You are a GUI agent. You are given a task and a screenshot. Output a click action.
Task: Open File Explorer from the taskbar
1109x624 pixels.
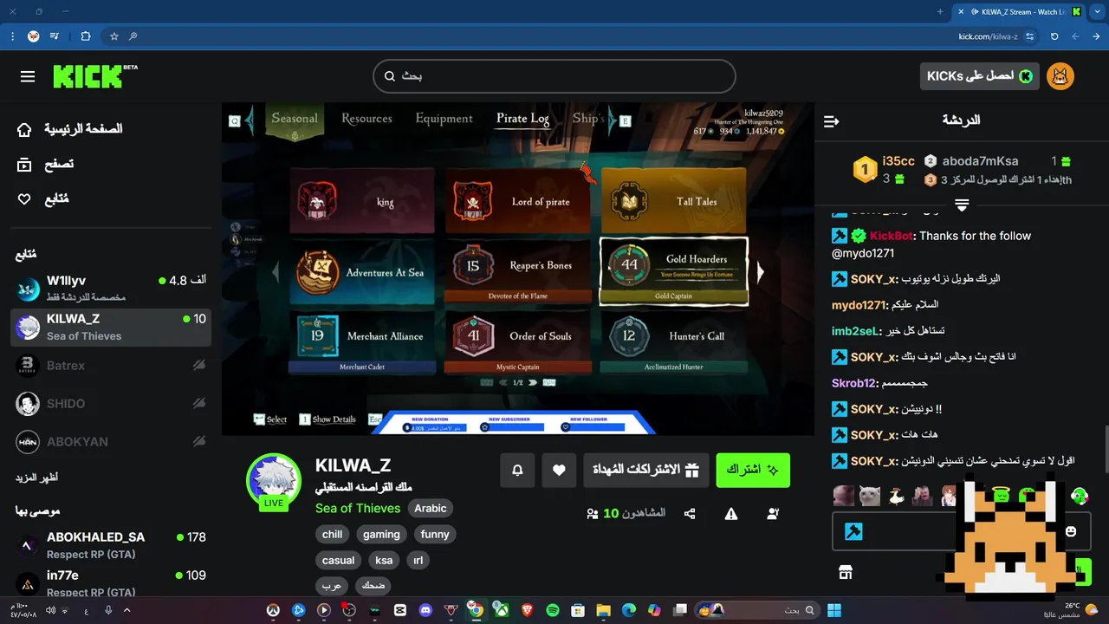[604, 610]
